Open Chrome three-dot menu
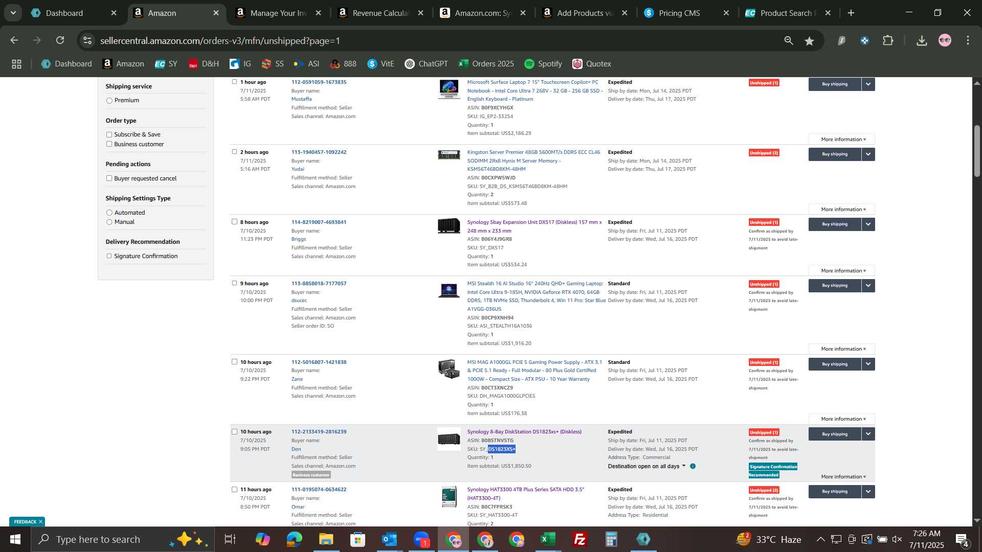This screenshot has width=982, height=552. point(968,41)
